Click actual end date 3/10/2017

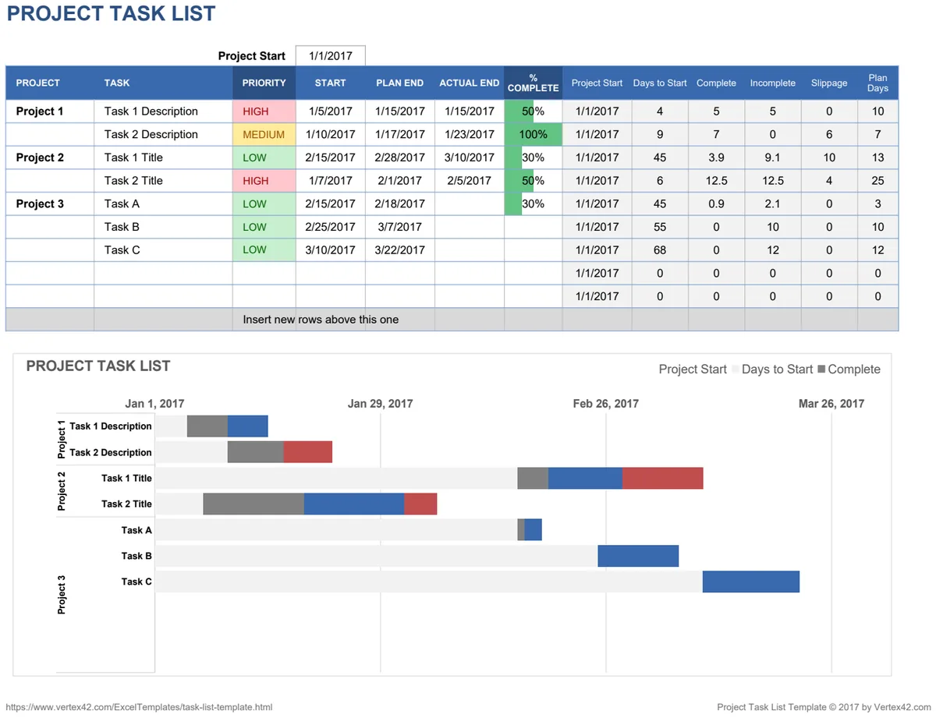point(470,157)
